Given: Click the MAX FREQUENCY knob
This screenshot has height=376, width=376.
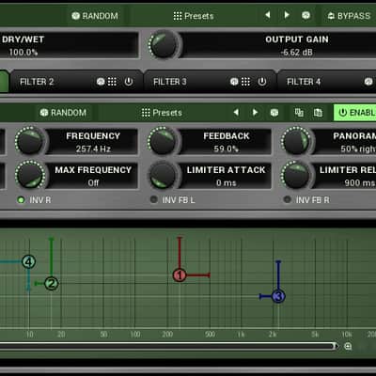Looking at the screenshot, I should click(30, 175).
